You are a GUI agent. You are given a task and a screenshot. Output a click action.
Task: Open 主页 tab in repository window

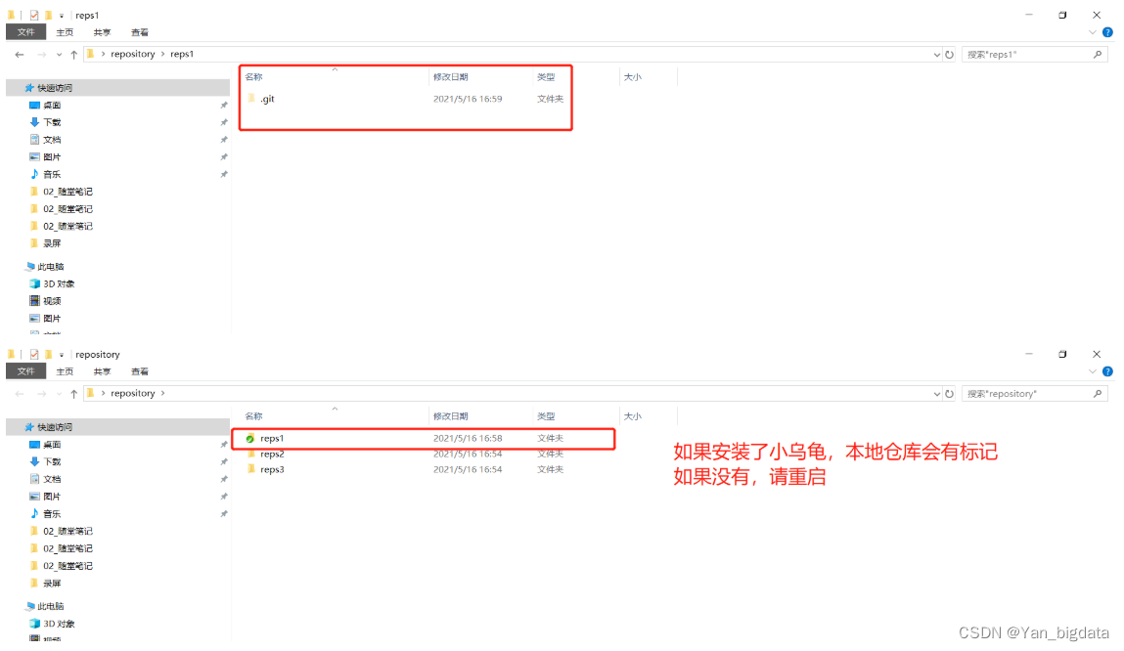(65, 371)
